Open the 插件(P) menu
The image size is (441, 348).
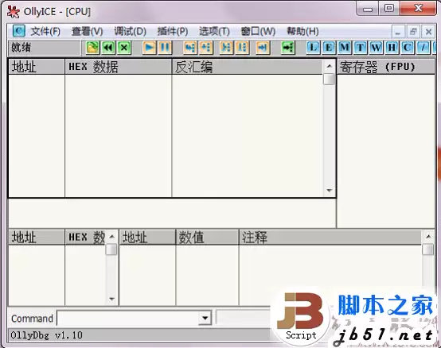[173, 32]
